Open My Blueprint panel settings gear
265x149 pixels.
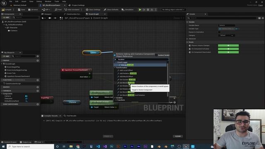pyautogui.click(x=38, y=56)
